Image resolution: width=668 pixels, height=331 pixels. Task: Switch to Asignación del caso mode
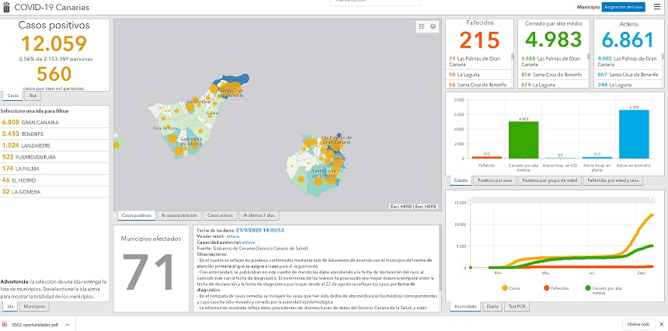coord(623,7)
